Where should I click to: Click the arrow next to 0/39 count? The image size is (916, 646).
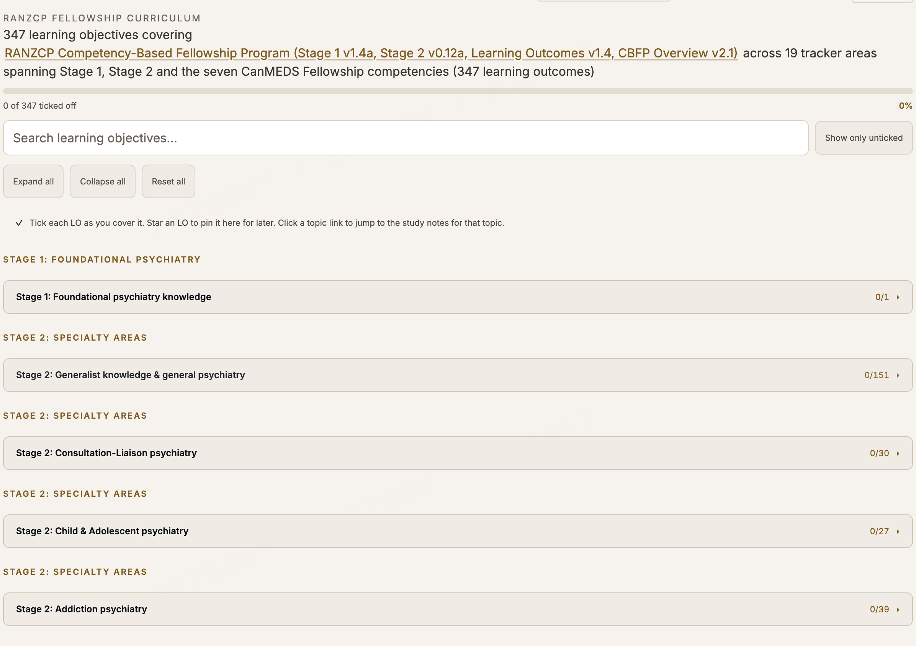click(x=898, y=610)
